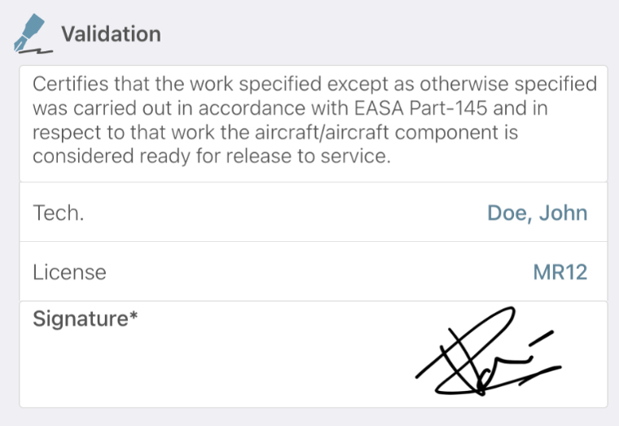This screenshot has width=619, height=426.
Task: Click the short dash stroke above signature
Action: [542, 338]
